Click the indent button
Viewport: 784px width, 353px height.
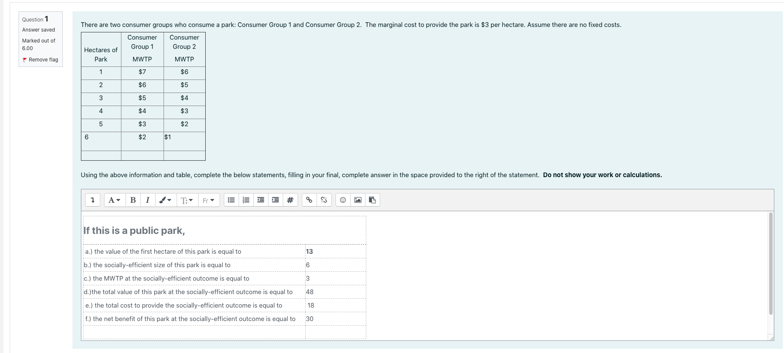click(275, 200)
